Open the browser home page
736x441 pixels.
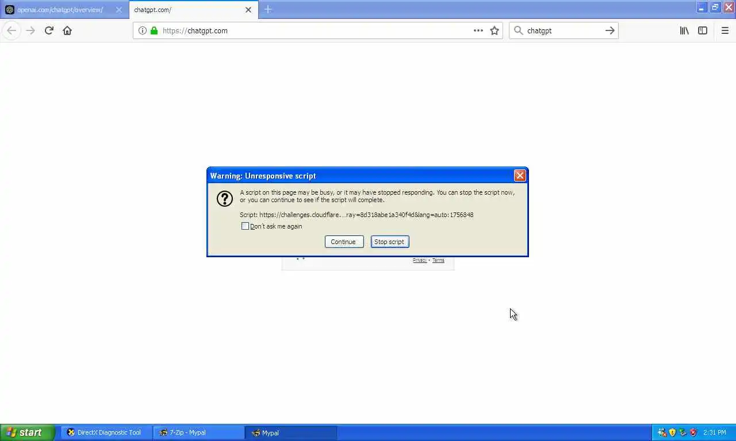point(67,30)
